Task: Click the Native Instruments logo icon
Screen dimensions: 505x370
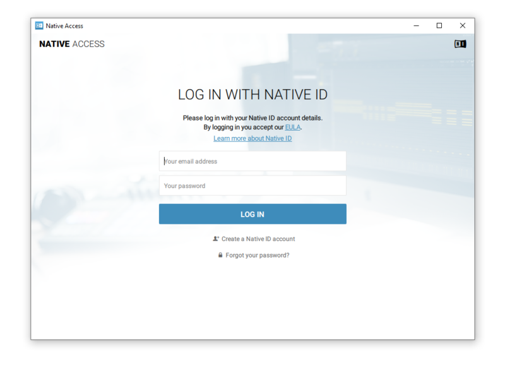Action: (460, 44)
